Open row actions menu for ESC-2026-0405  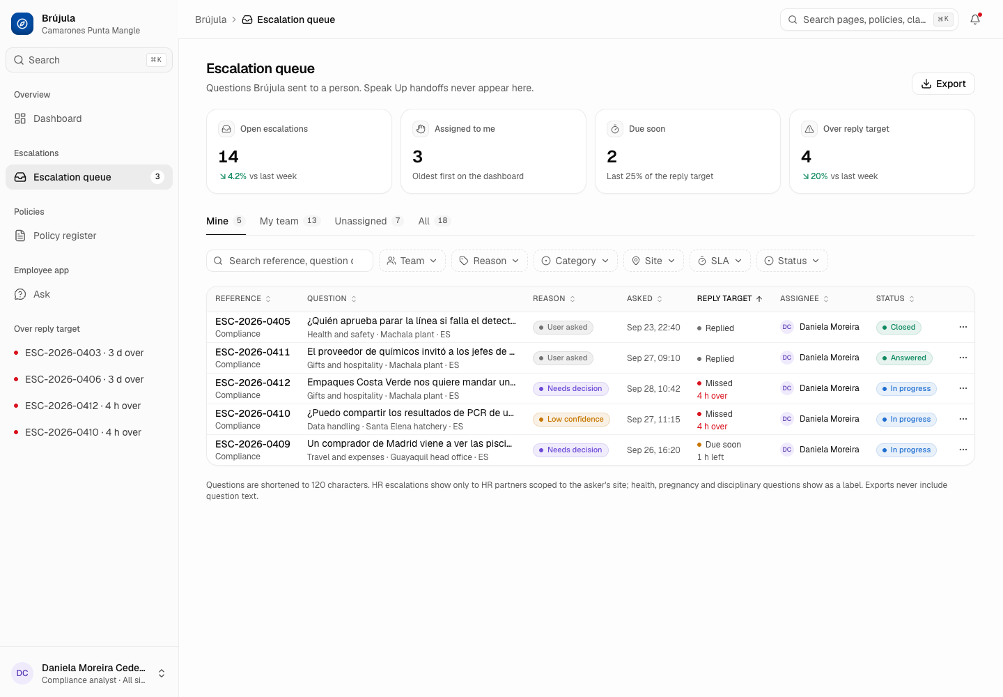coord(963,327)
